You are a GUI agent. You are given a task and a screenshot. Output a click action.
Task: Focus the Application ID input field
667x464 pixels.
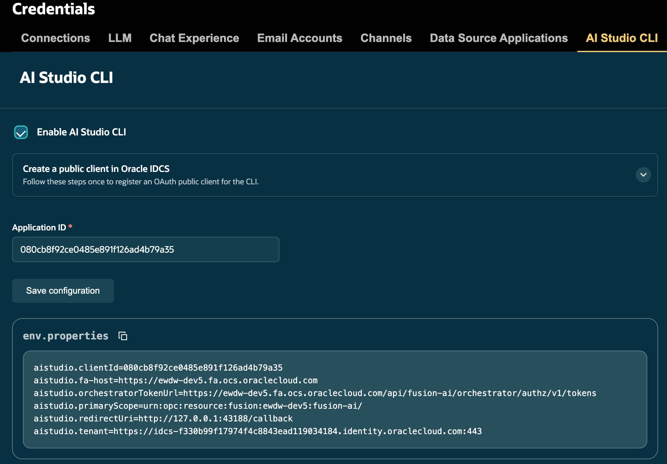(x=146, y=249)
